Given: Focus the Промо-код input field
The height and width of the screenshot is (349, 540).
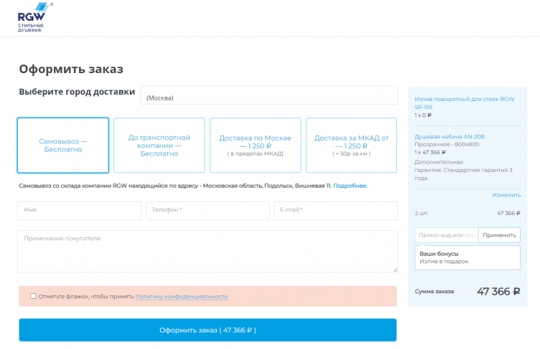Looking at the screenshot, I should pos(447,235).
